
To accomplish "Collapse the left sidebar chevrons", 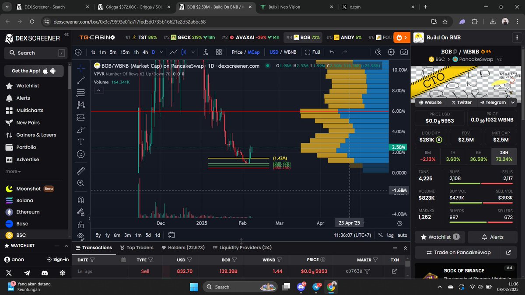I will (66, 35).
